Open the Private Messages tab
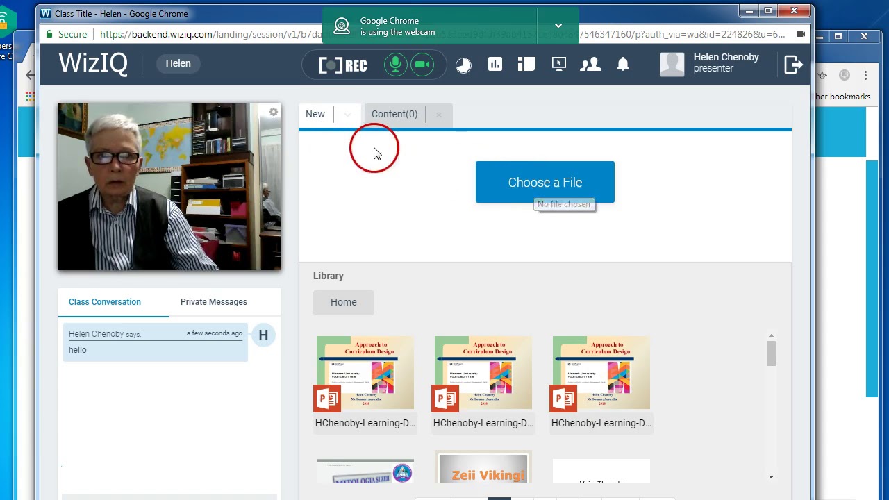The image size is (889, 500). tap(214, 302)
